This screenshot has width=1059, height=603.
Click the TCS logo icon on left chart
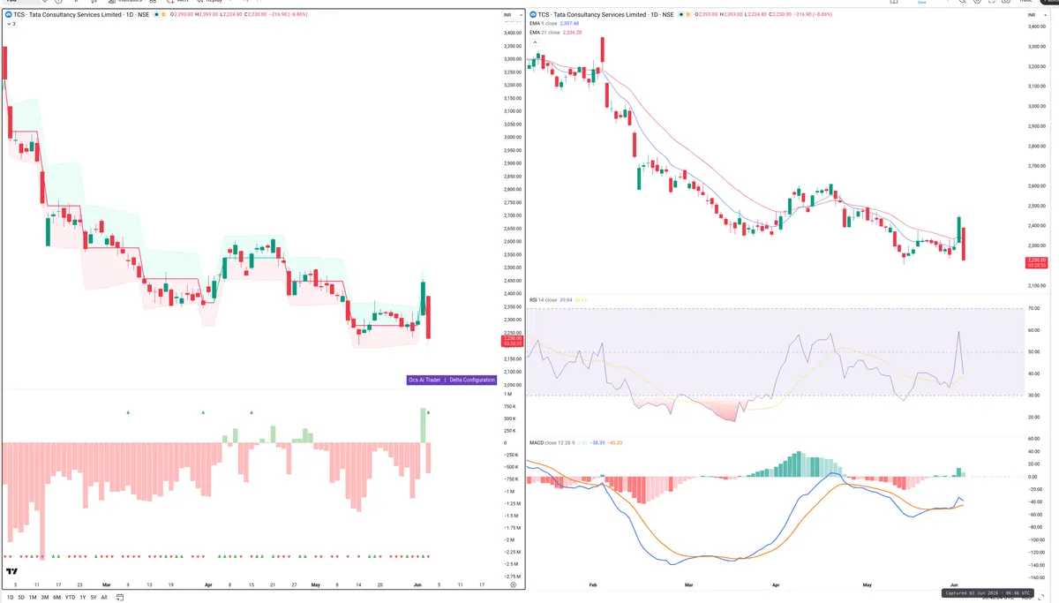pos(9,15)
